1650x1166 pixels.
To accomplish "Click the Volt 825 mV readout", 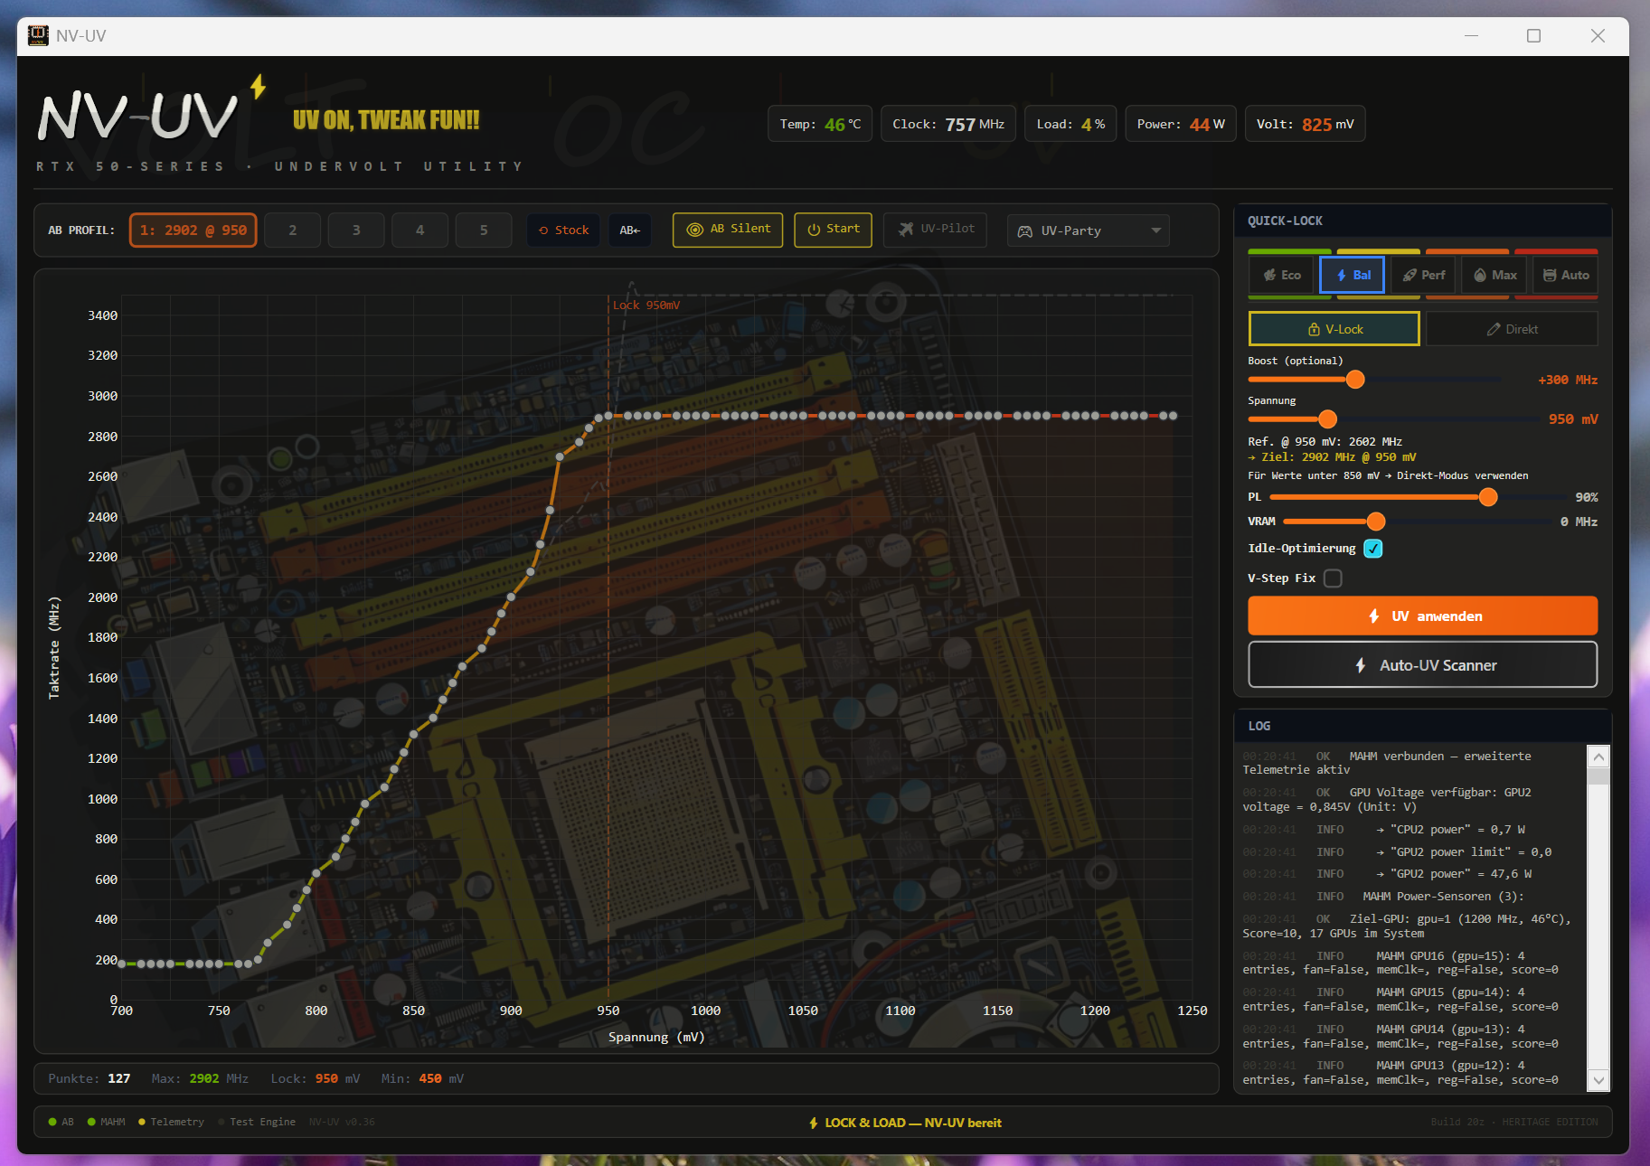I will 1305,124.
